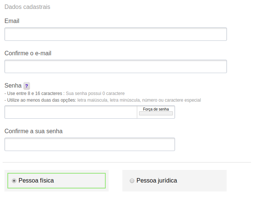The height and width of the screenshot is (197, 257).
Task: Click the "Email" field label
Action: pyautogui.click(x=12, y=21)
